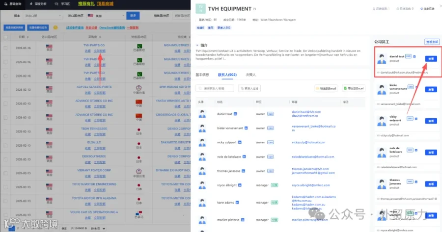Click first batch collect button above table

(14, 27)
